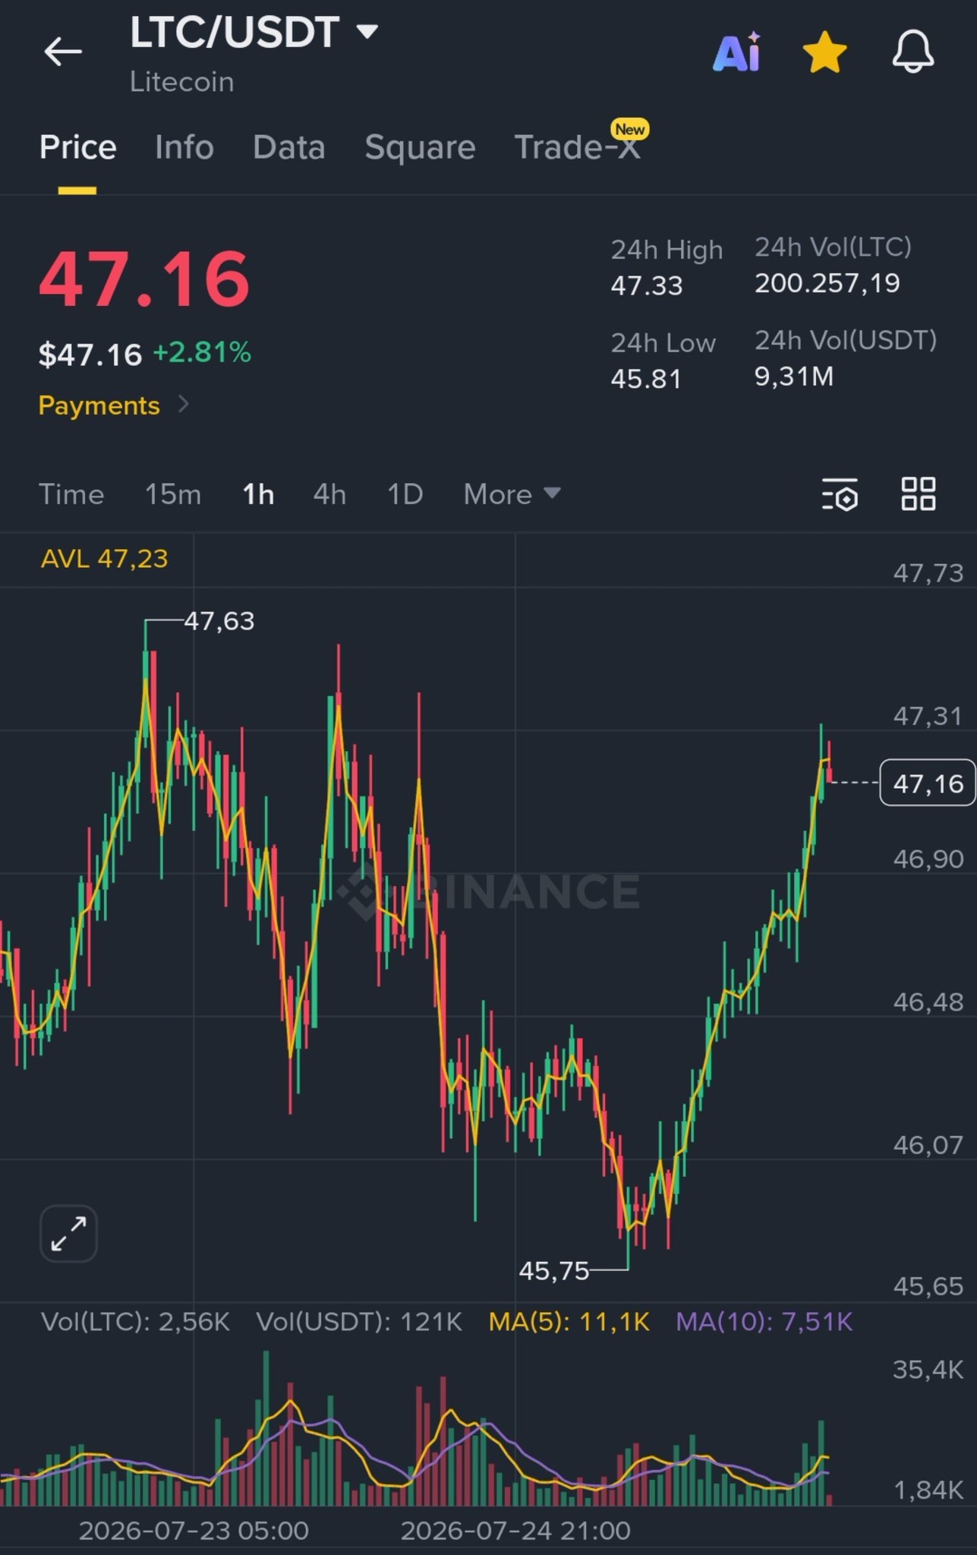
Task: Open price alert bell icon
Action: click(x=912, y=52)
